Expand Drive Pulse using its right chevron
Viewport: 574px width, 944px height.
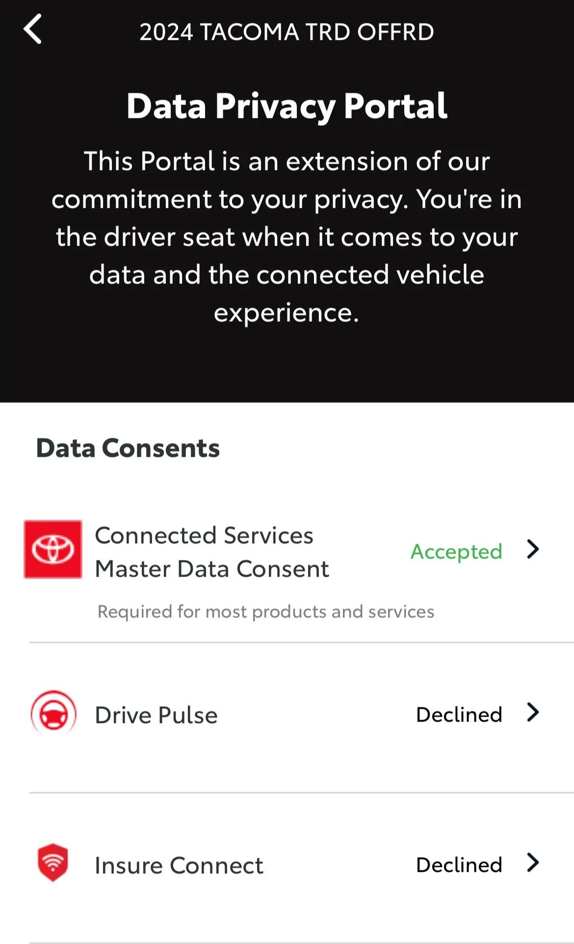533,712
